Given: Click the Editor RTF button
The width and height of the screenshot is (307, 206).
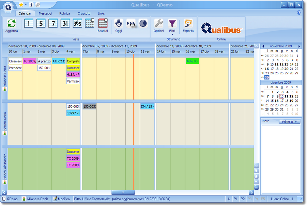Looking at the screenshot, I should [289, 122].
